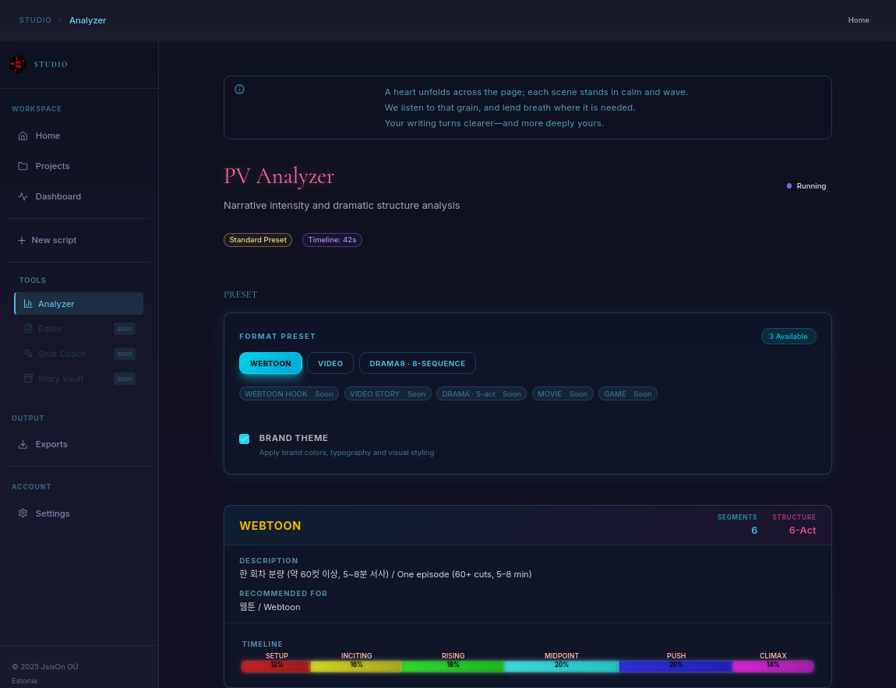Click the Studio logo in the sidebar
Screen dimensions: 896x688
click(x=18, y=64)
